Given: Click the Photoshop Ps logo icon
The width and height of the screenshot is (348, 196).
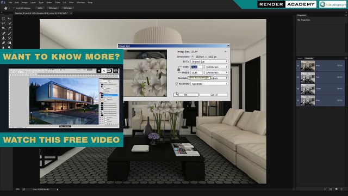Looking at the screenshot, I should pyautogui.click(x=3, y=2).
